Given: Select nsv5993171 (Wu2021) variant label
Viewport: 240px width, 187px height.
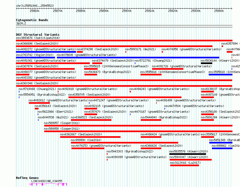Looking at the screenshot, I should (x=140, y=49).
